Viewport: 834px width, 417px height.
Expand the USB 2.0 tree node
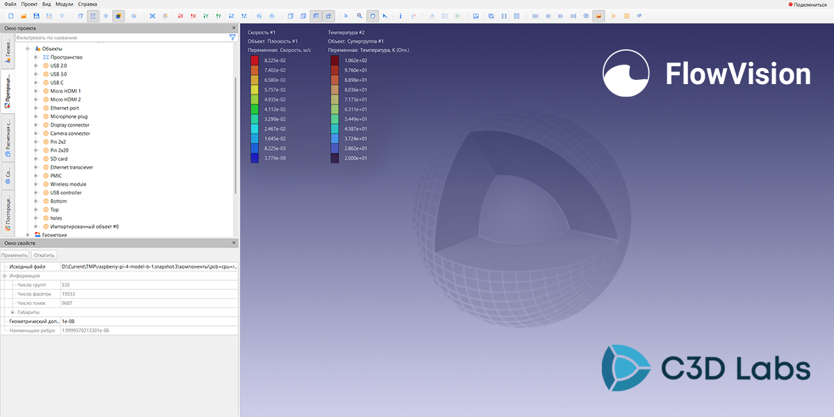point(35,65)
